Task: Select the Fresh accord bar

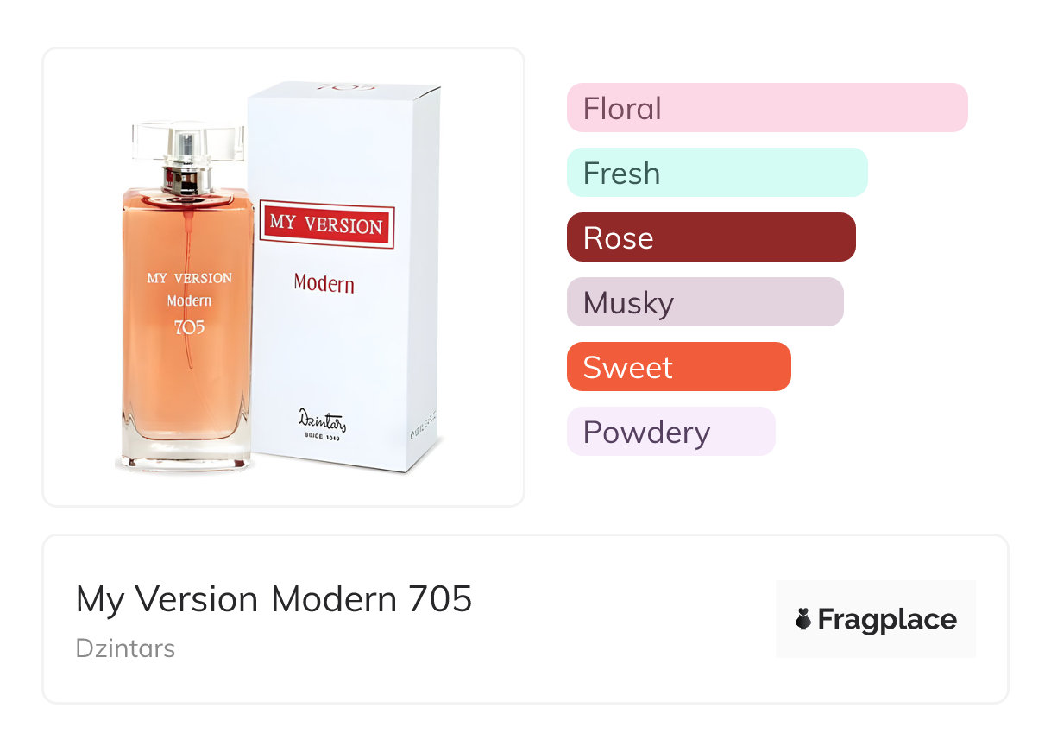Action: [717, 173]
